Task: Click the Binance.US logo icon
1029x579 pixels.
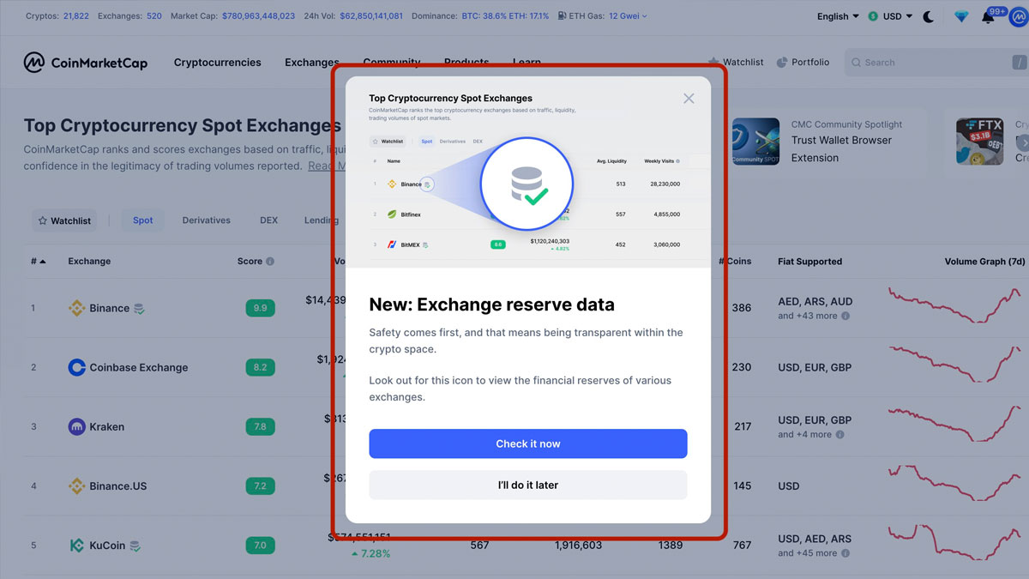Action: pos(75,486)
